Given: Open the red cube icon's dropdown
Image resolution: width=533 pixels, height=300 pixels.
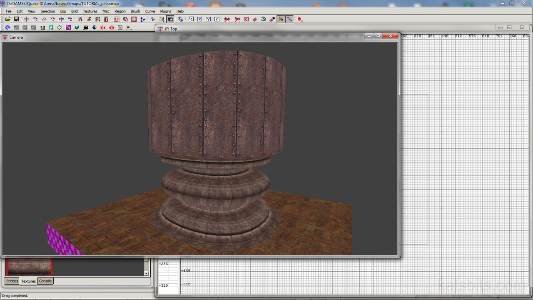Looking at the screenshot, I should pyautogui.click(x=299, y=19).
